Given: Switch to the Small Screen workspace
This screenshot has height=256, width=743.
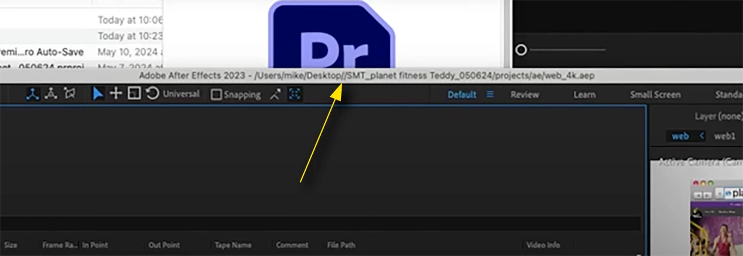Looking at the screenshot, I should point(655,95).
